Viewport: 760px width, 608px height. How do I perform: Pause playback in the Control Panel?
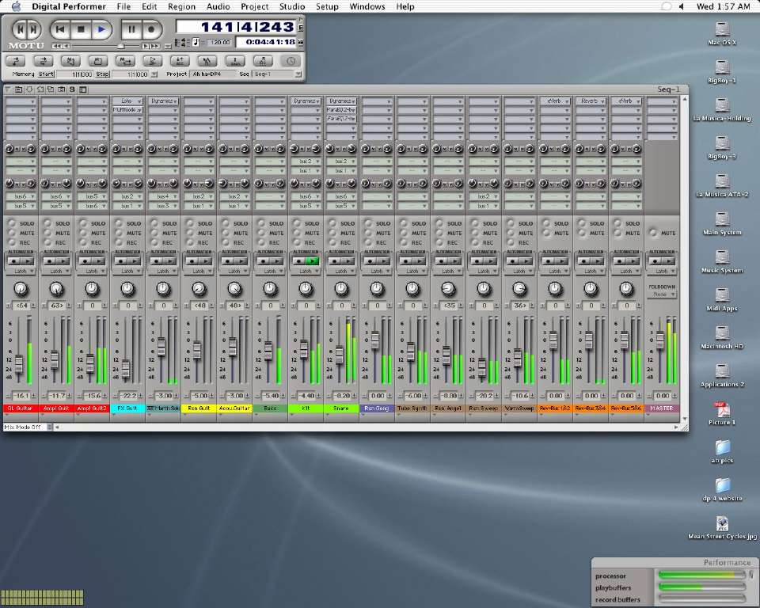[x=131, y=29]
